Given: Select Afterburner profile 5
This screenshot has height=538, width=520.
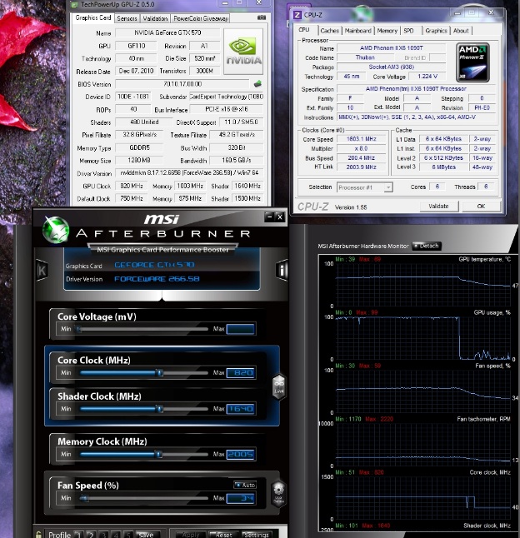Looking at the screenshot, I should (x=128, y=535).
